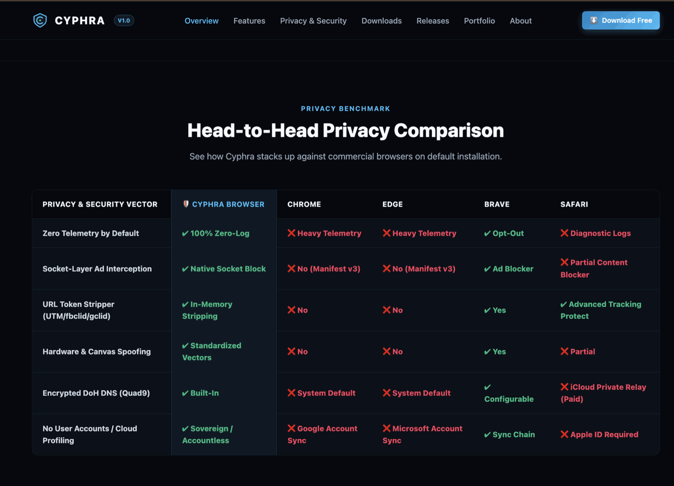This screenshot has height=486, width=674.
Task: Select the Privacy & Security Vector header
Action: (100, 204)
